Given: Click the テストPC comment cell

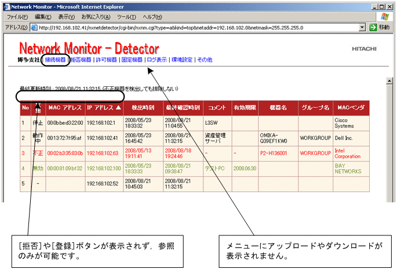Looking at the screenshot, I should tap(217, 169).
